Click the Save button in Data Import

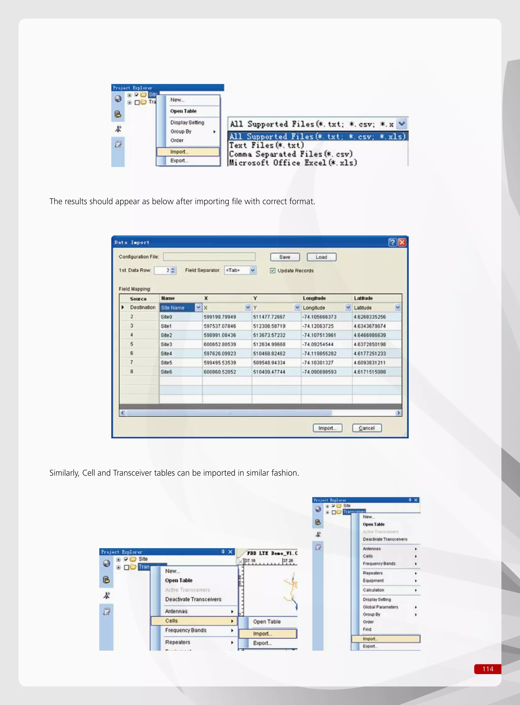[285, 257]
